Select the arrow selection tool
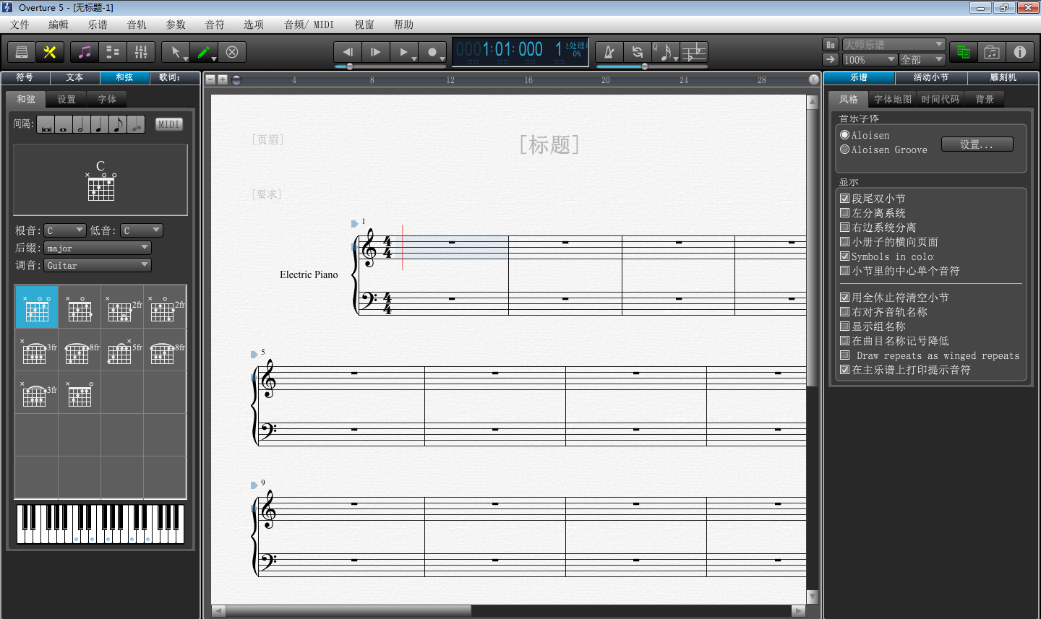1041x619 pixels. coord(176,52)
